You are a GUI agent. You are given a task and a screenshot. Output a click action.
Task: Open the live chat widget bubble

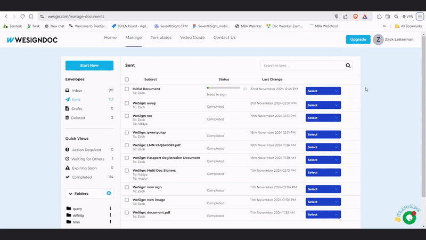point(408,217)
